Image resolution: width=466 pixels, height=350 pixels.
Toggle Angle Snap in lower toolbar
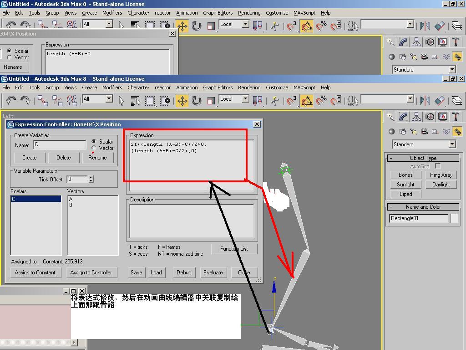pyautogui.click(x=306, y=101)
